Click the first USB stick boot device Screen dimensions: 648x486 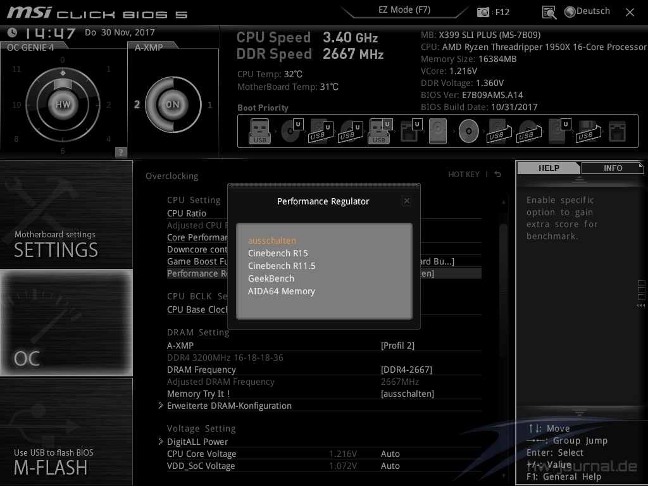pyautogui.click(x=259, y=131)
